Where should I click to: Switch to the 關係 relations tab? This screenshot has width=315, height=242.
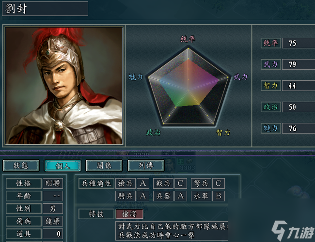104,166
